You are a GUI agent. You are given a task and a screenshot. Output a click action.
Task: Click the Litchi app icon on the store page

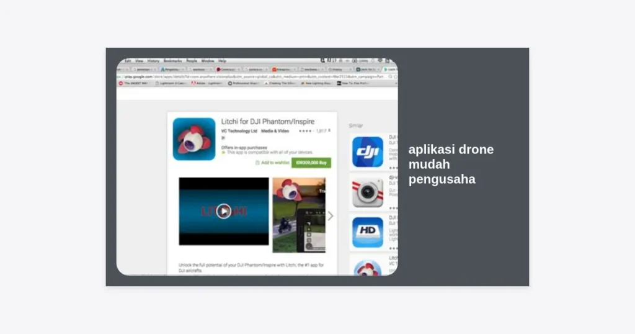tap(194, 139)
